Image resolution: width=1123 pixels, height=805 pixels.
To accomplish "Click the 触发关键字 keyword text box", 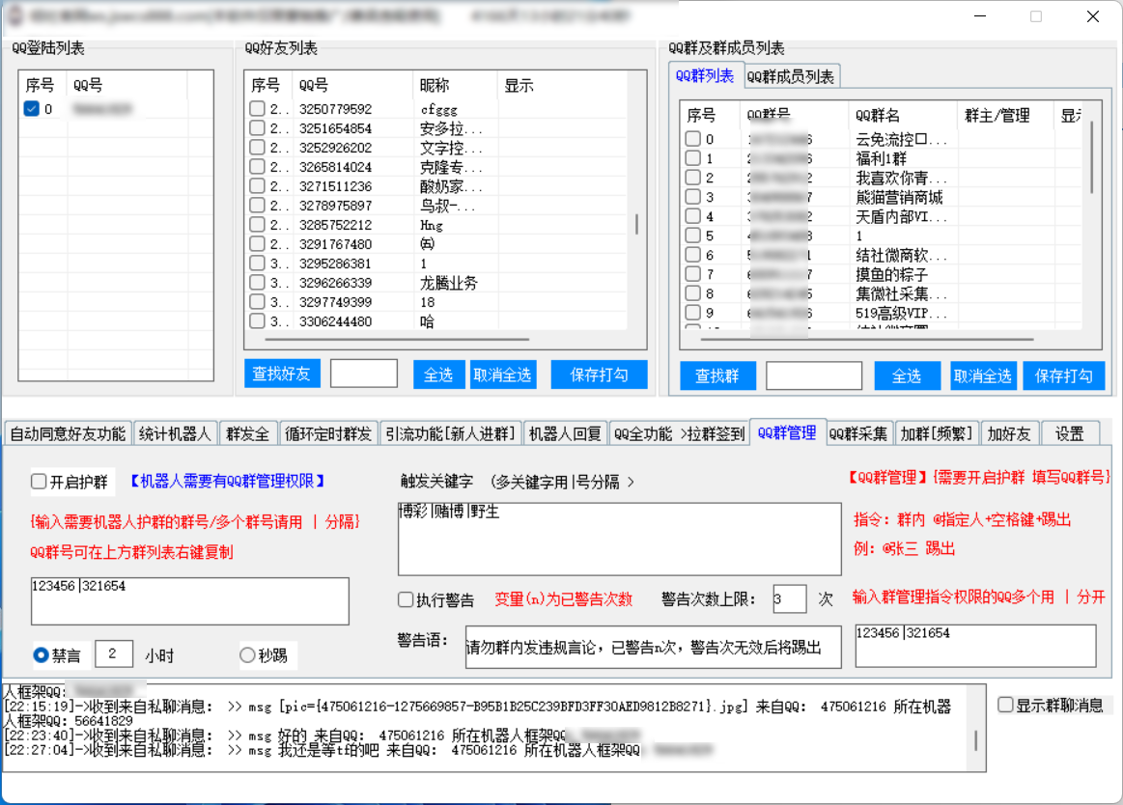I will (618, 539).
